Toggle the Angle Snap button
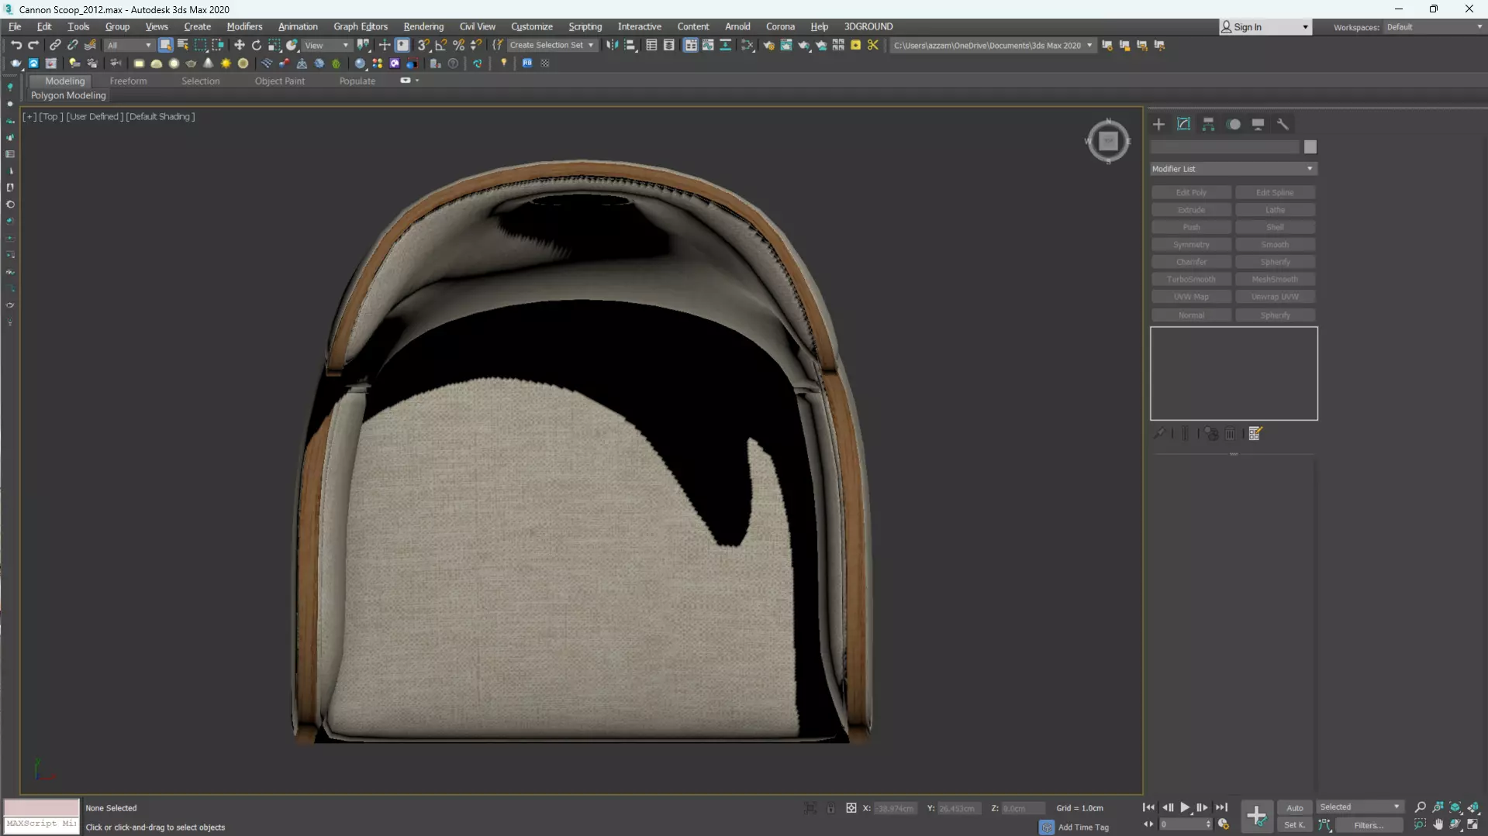This screenshot has width=1488, height=836. 440,45
